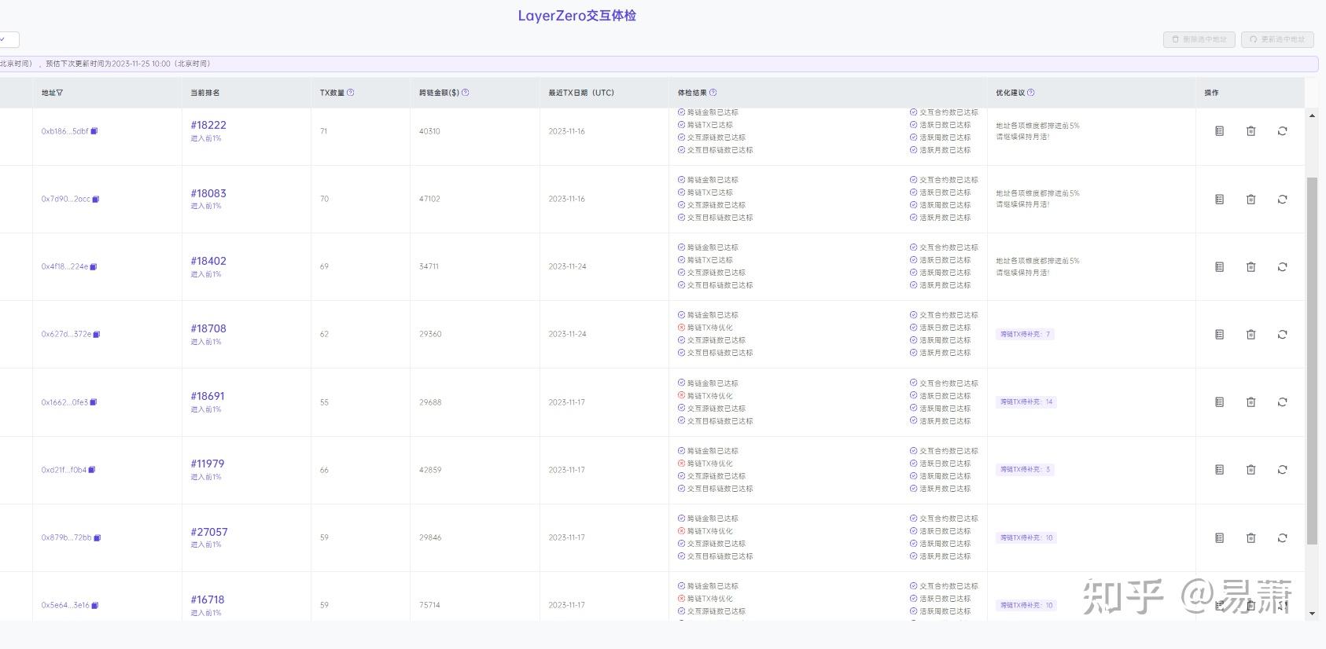1326x649 pixels.
Task: Click the scrollbar down arrow
Action: point(1312,614)
